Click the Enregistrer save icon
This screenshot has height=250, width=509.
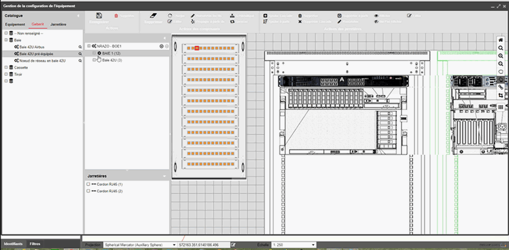(x=99, y=15)
